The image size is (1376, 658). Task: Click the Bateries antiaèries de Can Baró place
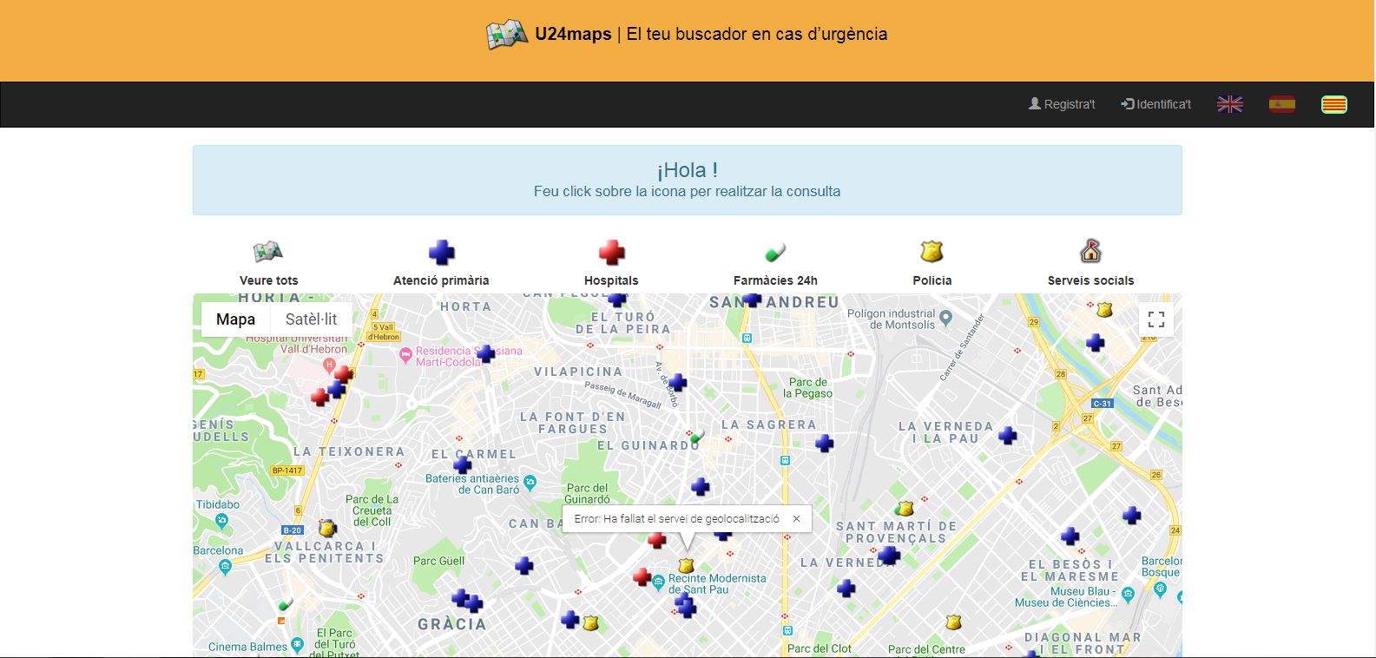coord(472,484)
